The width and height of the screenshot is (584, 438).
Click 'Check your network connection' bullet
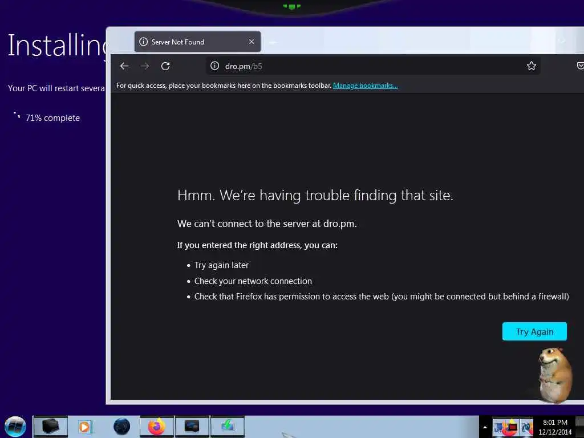click(253, 281)
